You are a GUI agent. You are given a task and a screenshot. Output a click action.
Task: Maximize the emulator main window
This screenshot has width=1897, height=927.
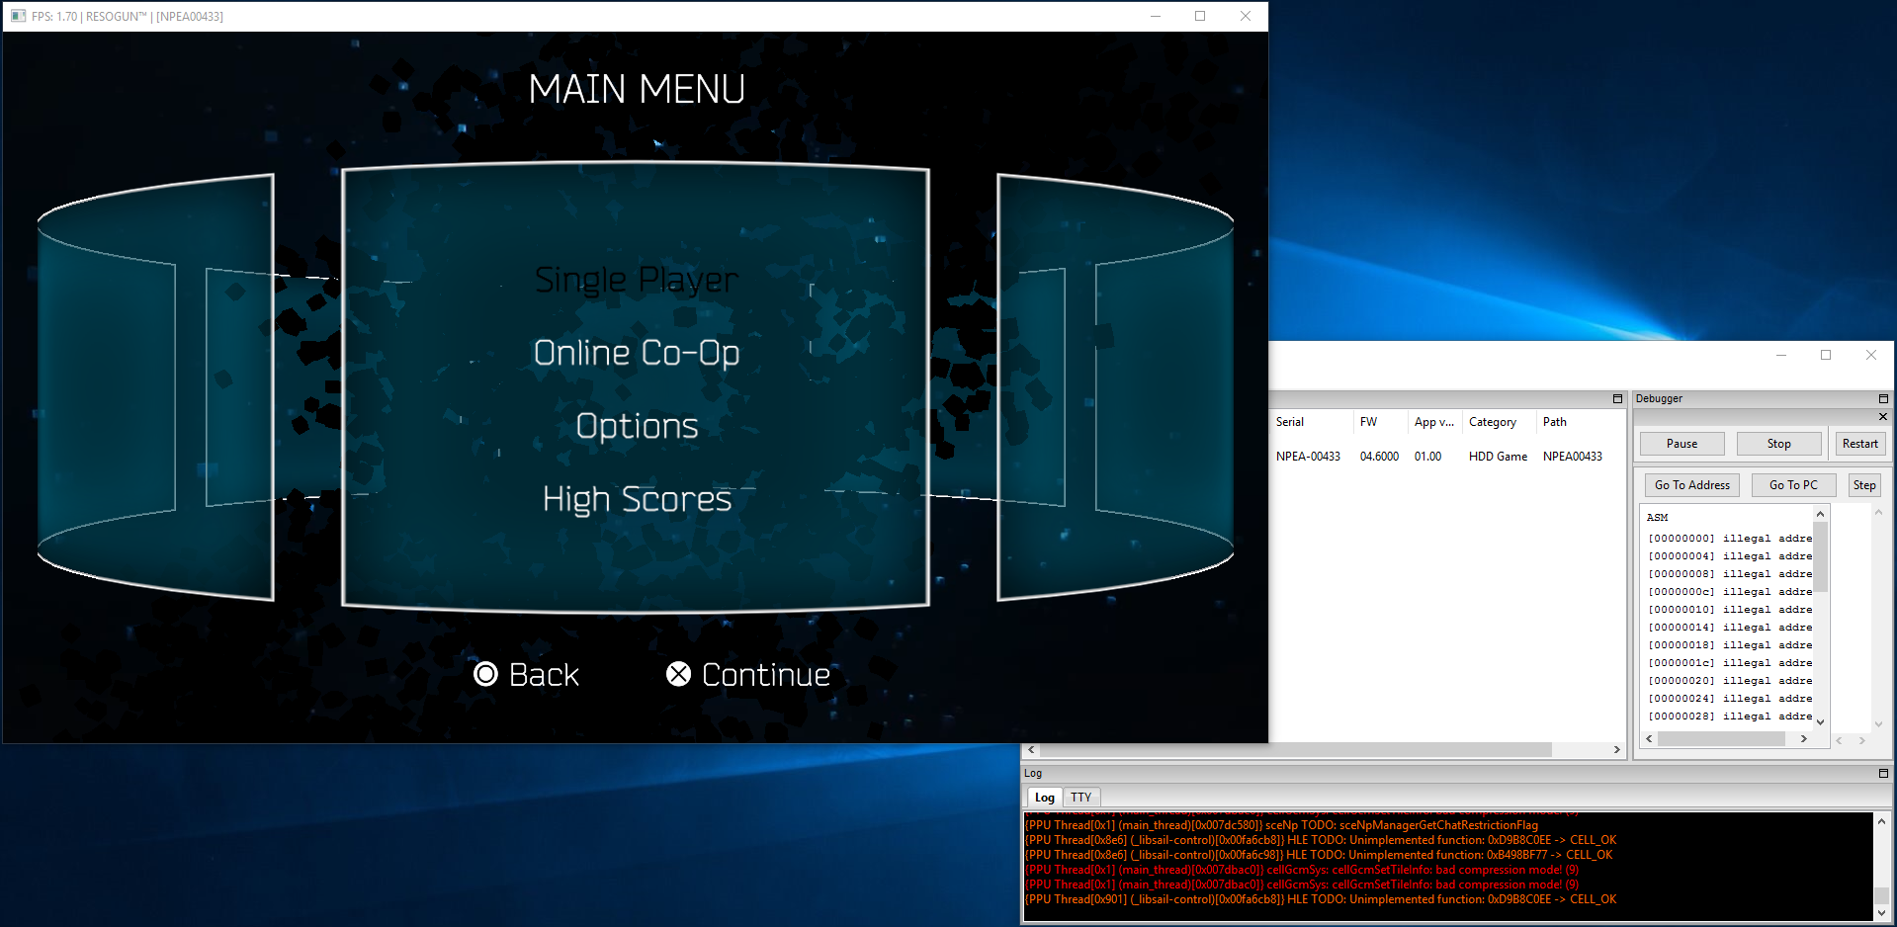[1826, 355]
